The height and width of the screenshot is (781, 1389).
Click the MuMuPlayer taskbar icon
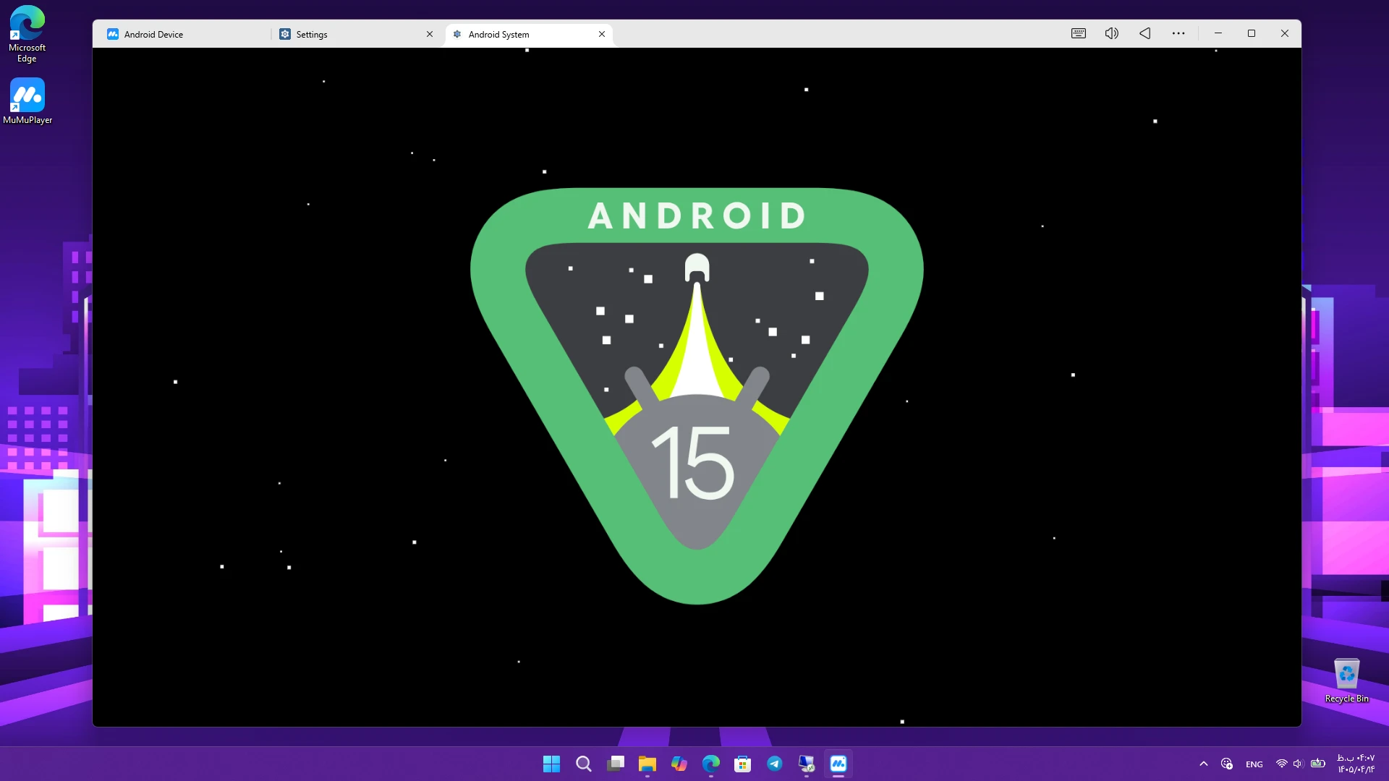838,764
